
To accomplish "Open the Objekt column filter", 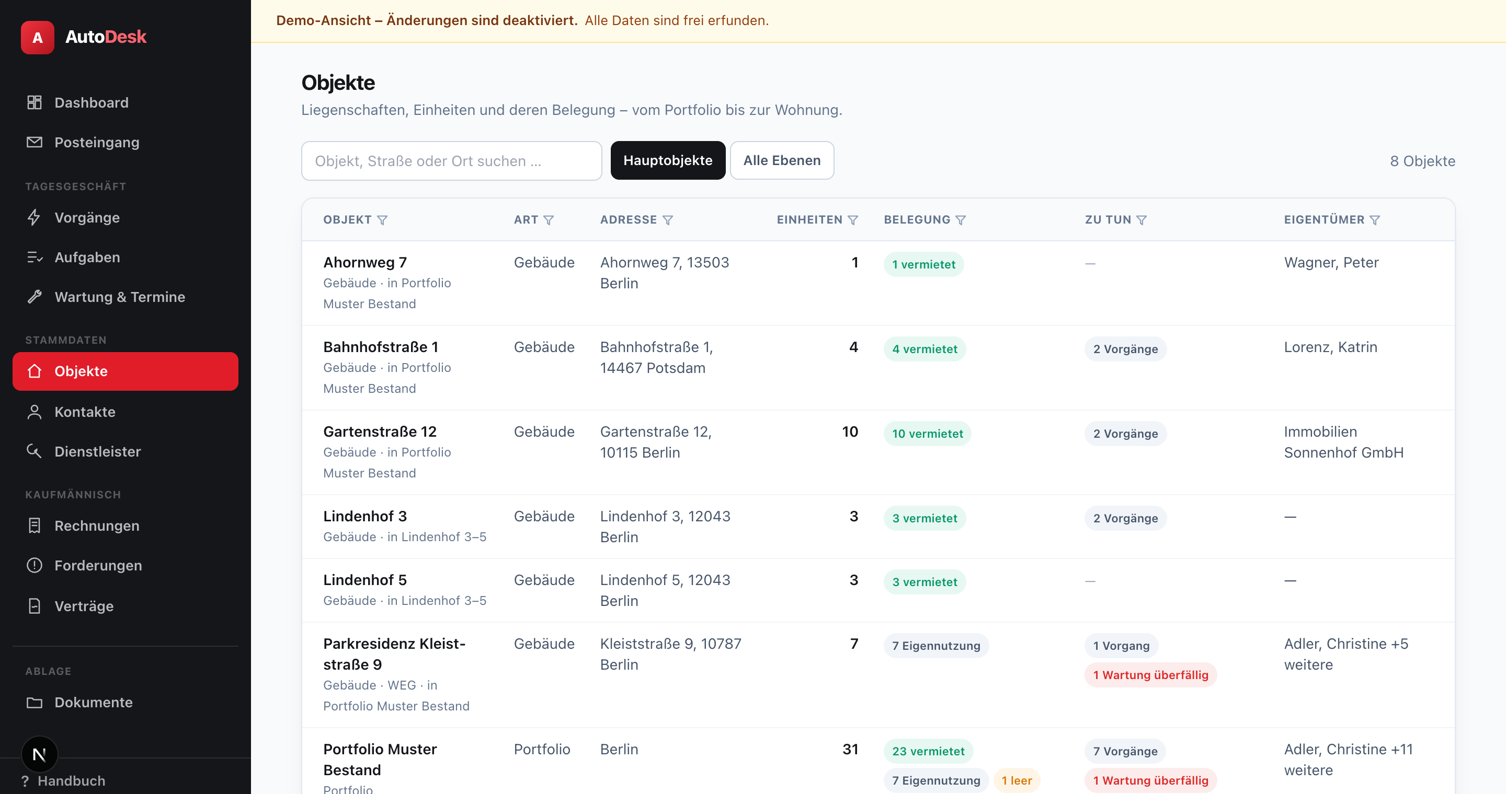I will click(382, 220).
